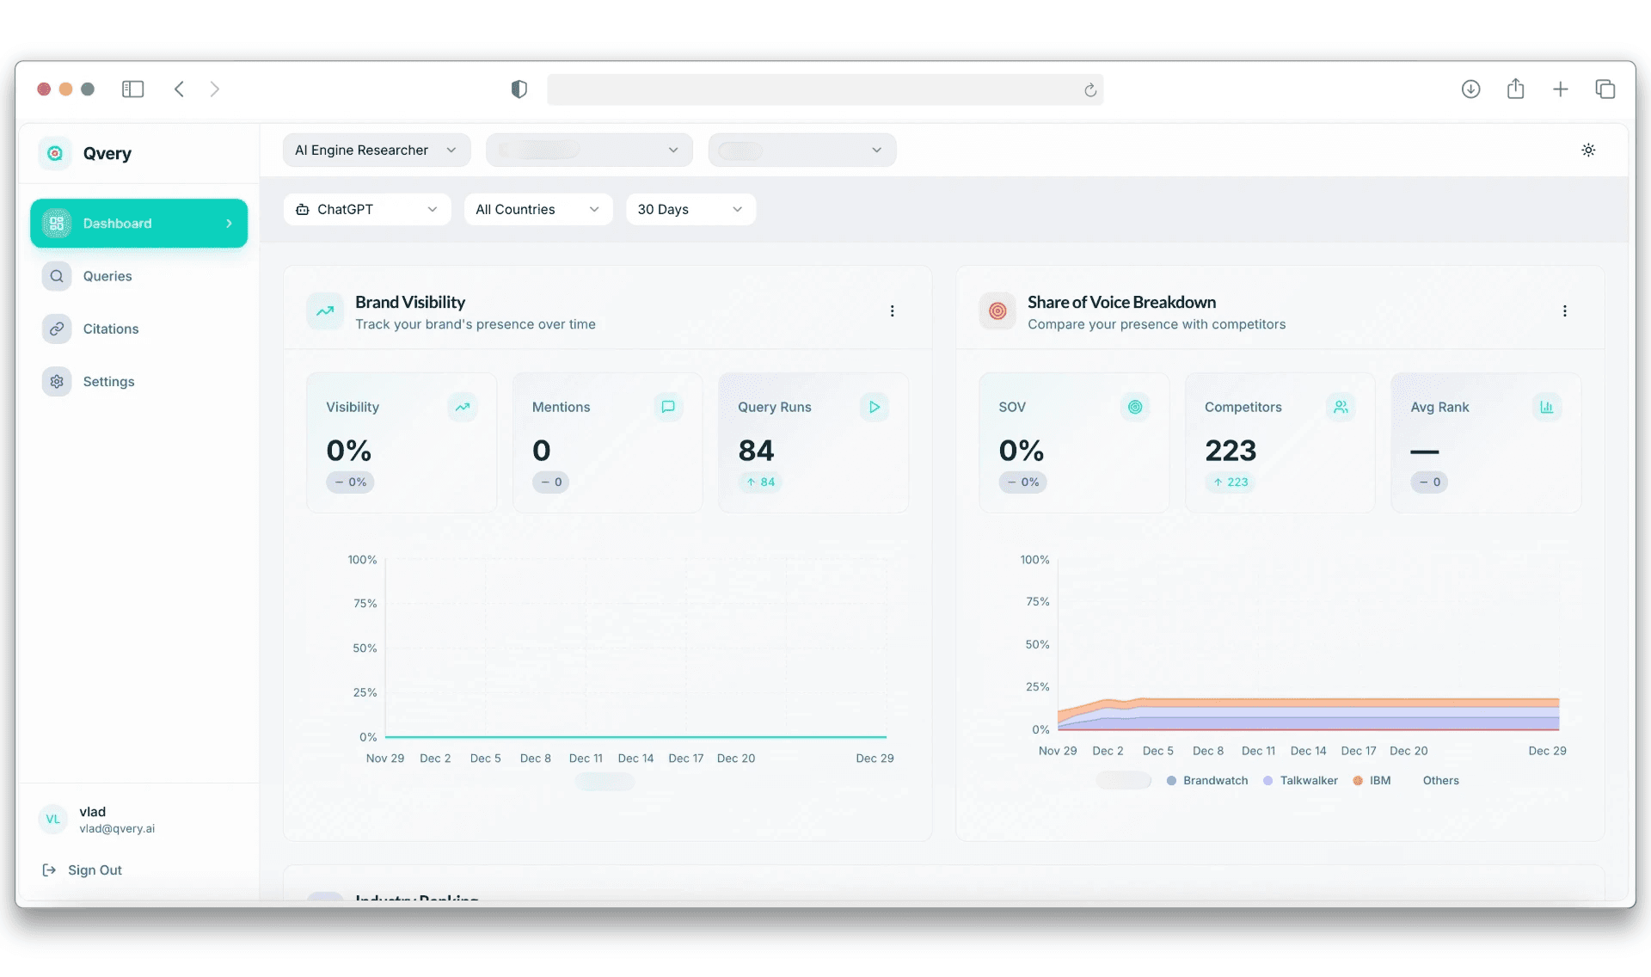
Task: Open Brand Visibility three-dot options menu
Action: point(892,311)
